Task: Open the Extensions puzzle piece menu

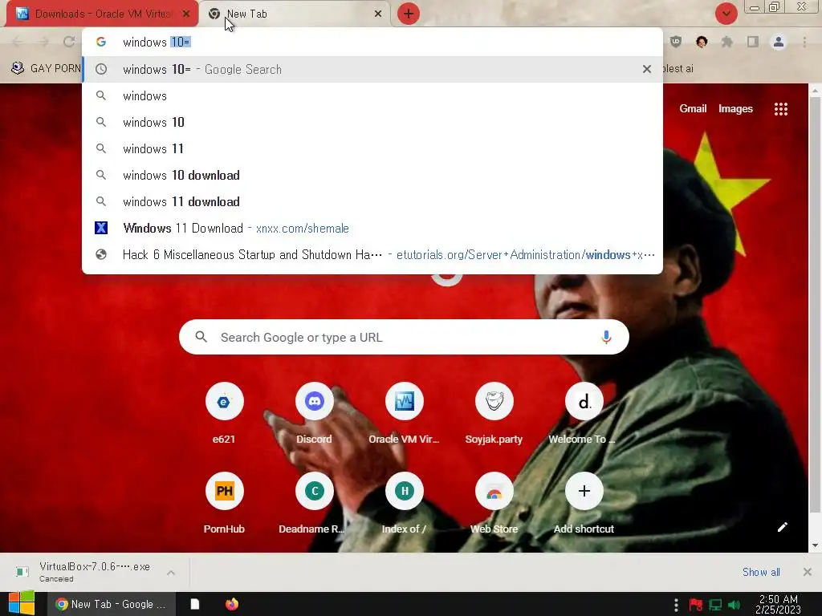Action: point(727,42)
